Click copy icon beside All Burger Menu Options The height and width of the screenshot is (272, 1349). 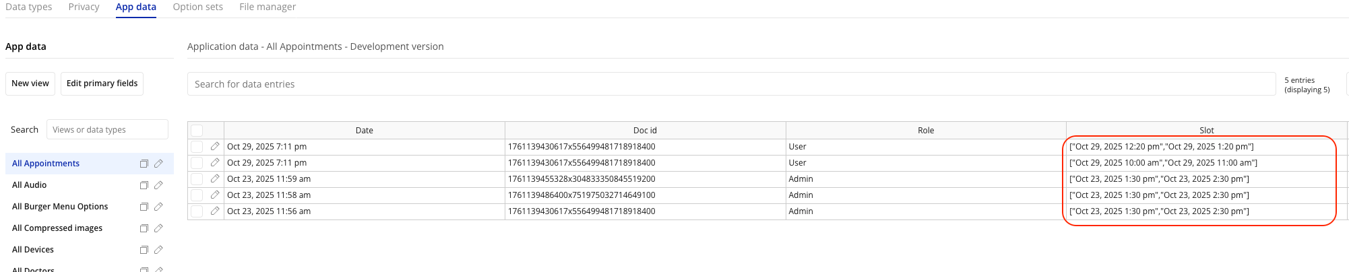click(x=144, y=207)
